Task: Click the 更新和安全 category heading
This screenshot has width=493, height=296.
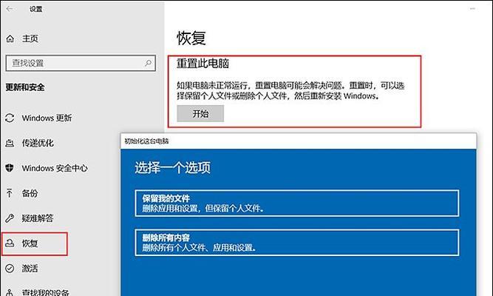Action: (x=25, y=87)
